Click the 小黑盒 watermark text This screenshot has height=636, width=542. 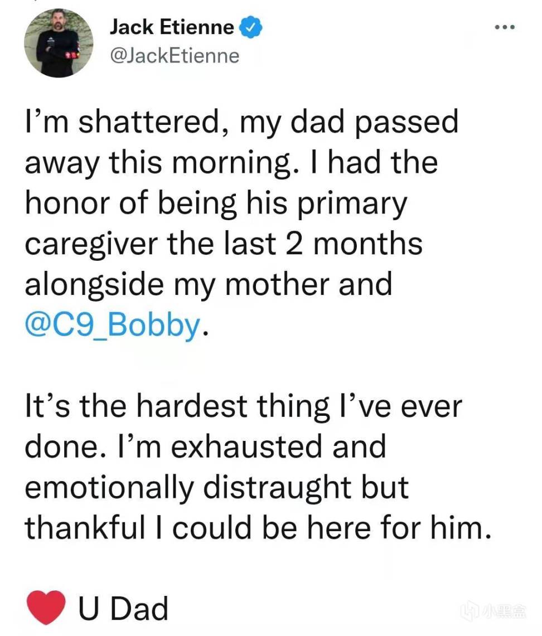(503, 611)
